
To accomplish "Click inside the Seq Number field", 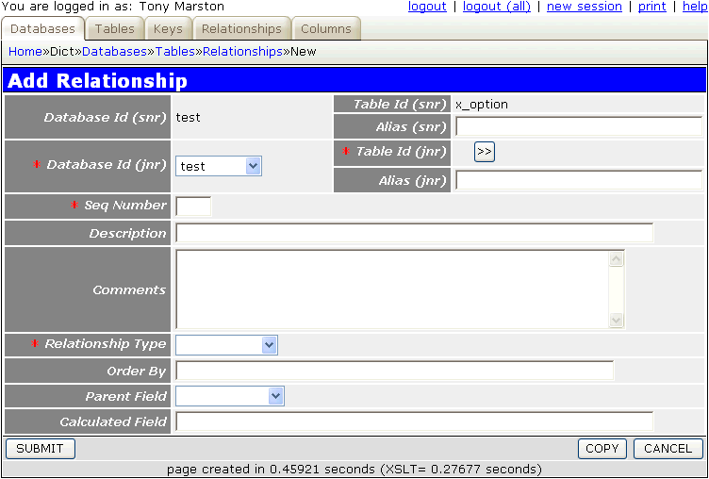I will click(x=193, y=206).
